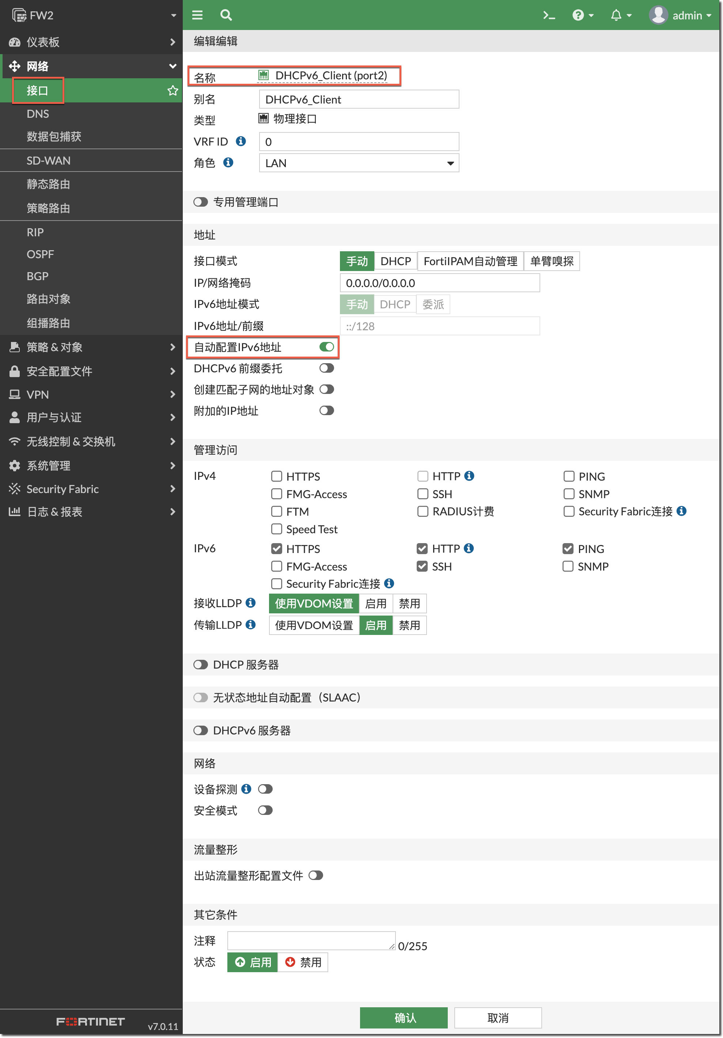
Task: Set 状态 to 禁用
Action: [x=303, y=962]
